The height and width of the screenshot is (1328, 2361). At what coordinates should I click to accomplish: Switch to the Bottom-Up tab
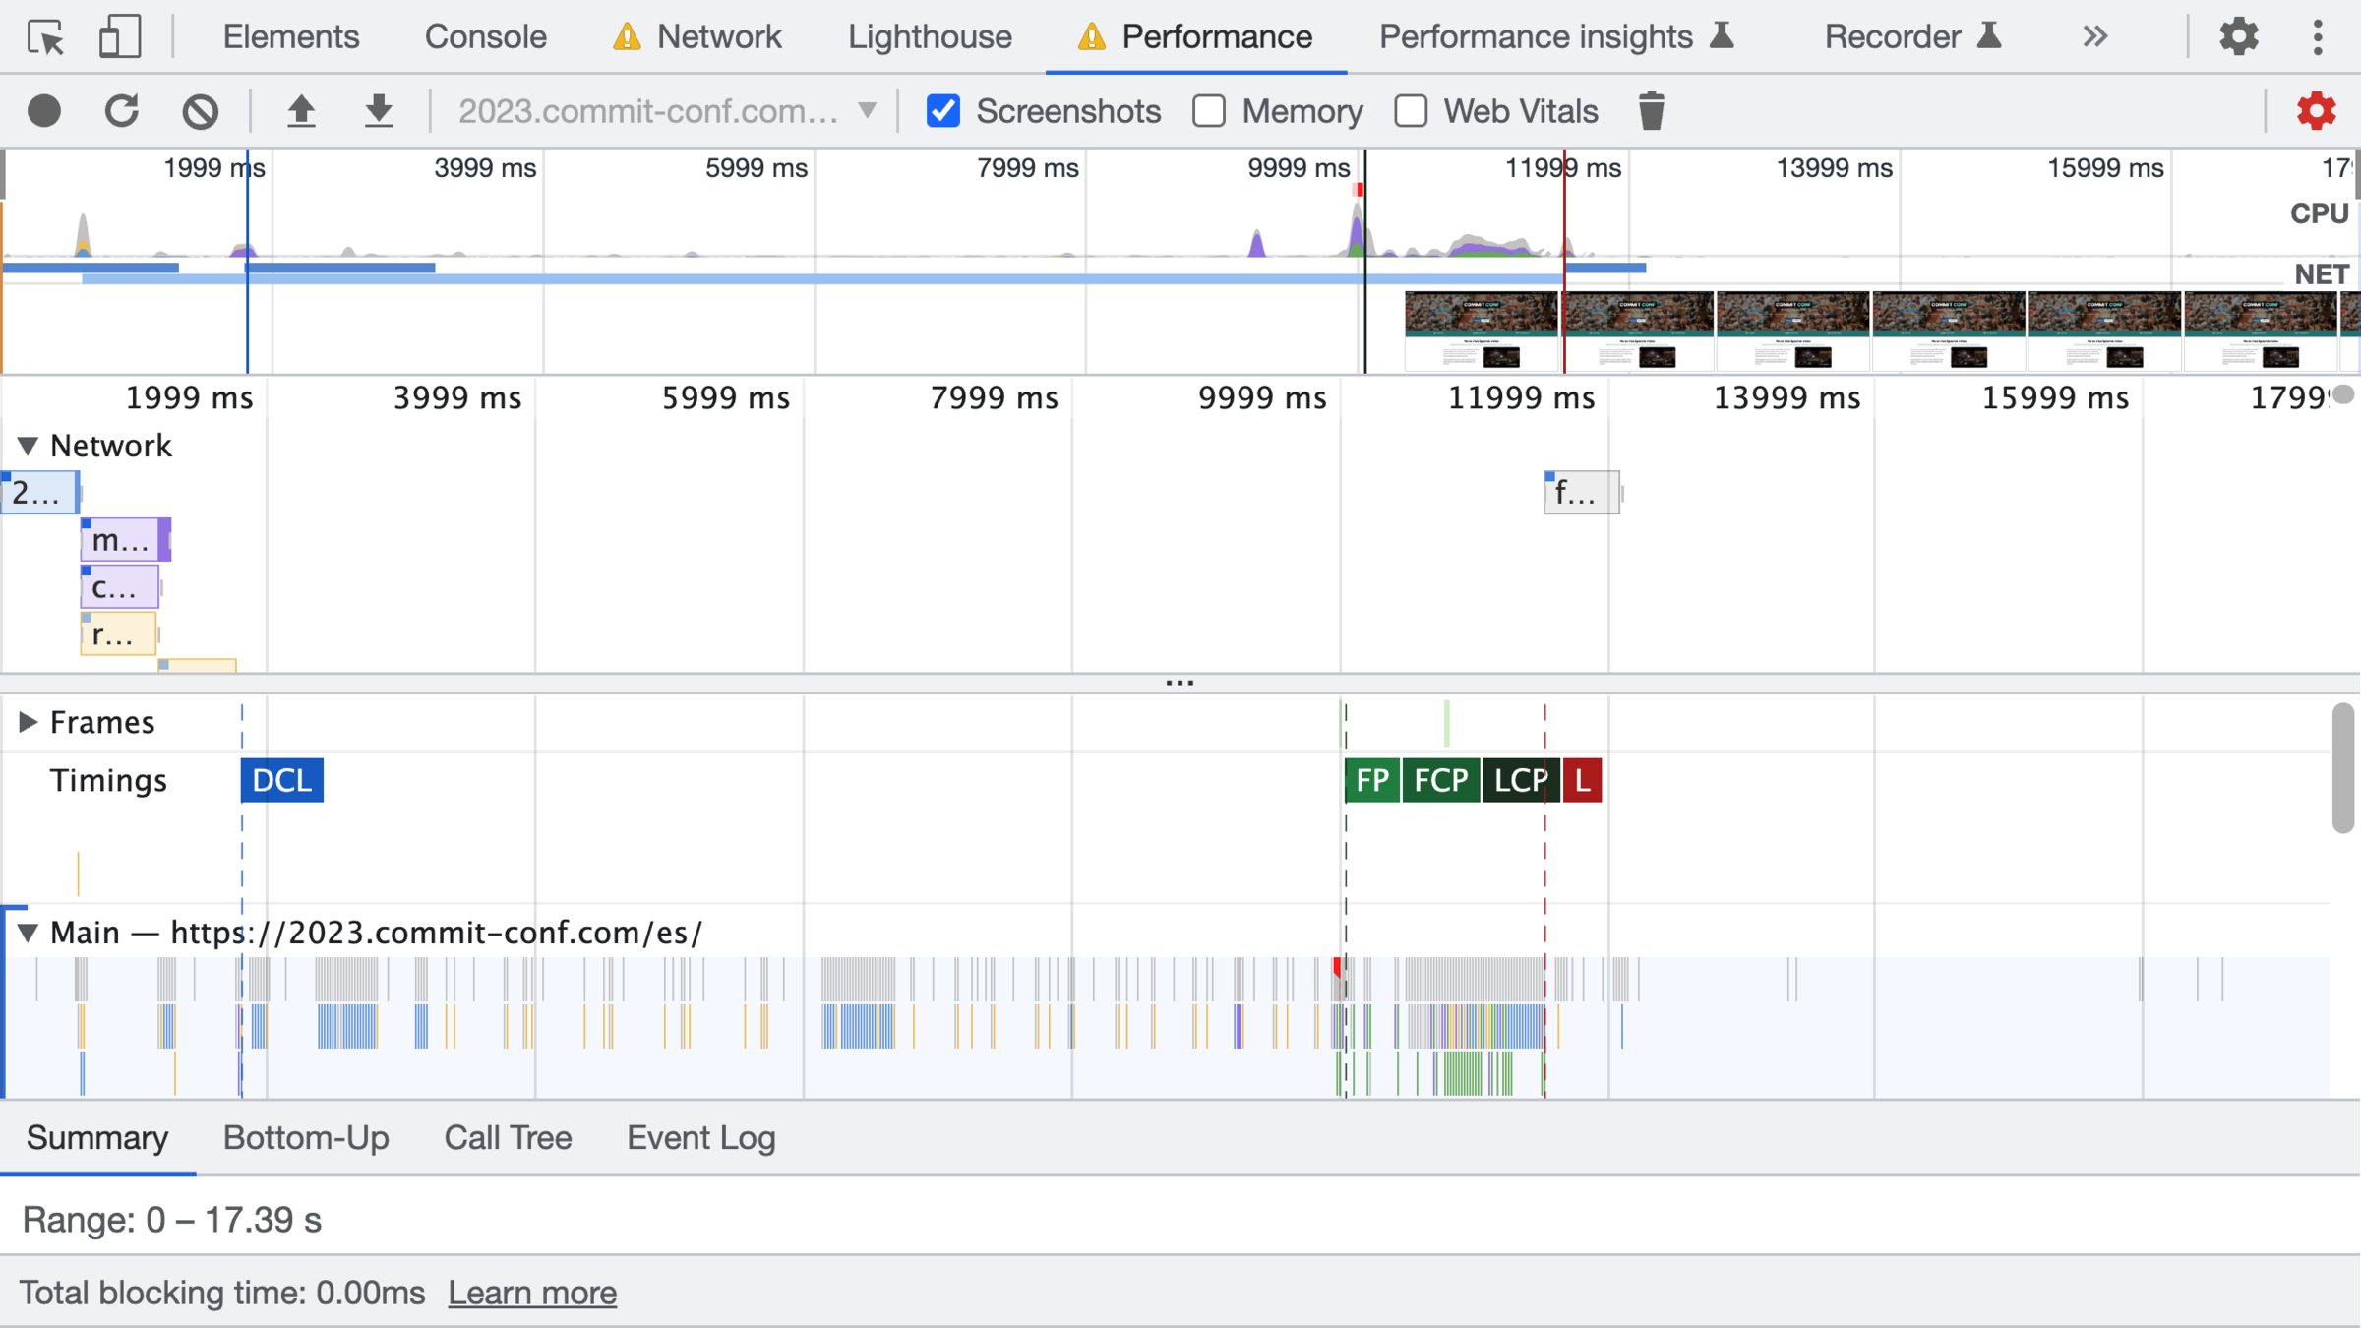[306, 1138]
